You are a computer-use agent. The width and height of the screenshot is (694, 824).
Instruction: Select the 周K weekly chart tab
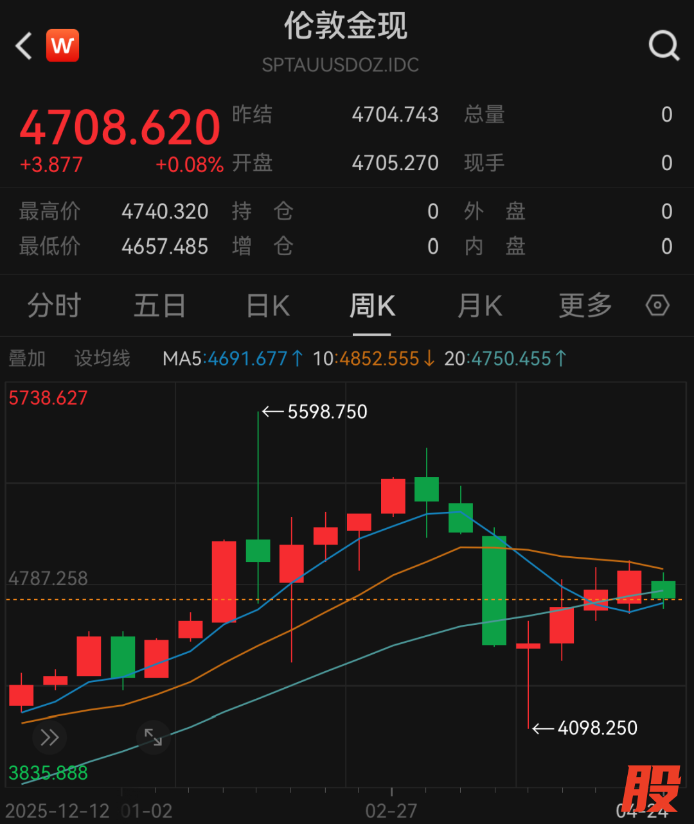click(372, 306)
